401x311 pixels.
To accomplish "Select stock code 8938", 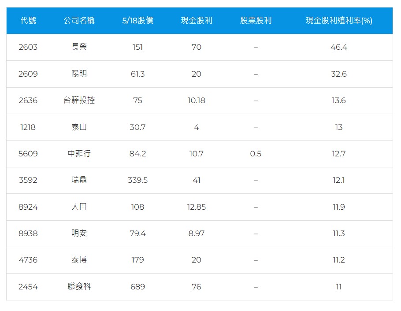I will point(28,233).
